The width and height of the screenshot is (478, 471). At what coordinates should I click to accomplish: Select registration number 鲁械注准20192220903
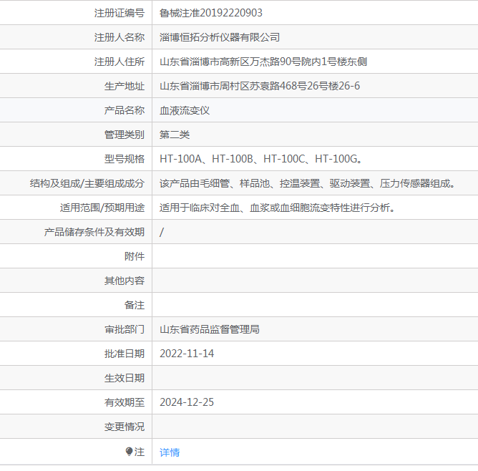pos(210,13)
